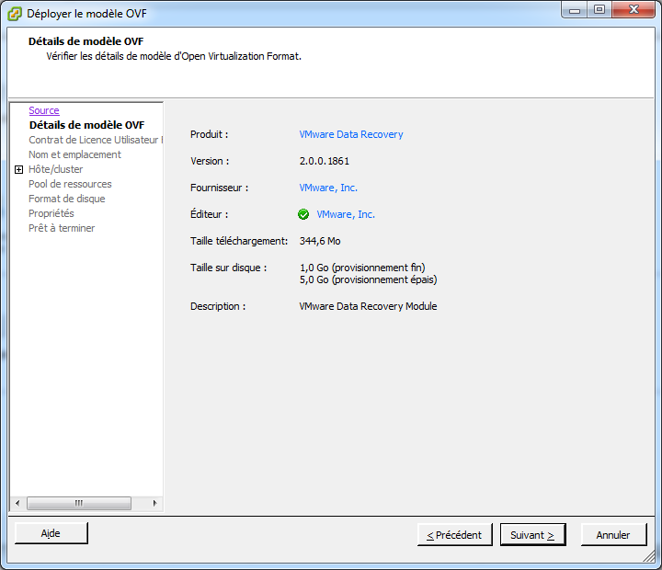662x570 pixels.
Task: Select Hôte/cluster step label
Action: pyautogui.click(x=56, y=169)
